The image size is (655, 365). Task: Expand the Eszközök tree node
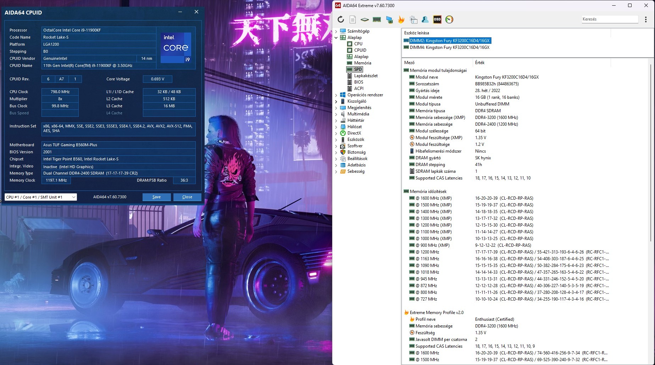pyautogui.click(x=336, y=139)
